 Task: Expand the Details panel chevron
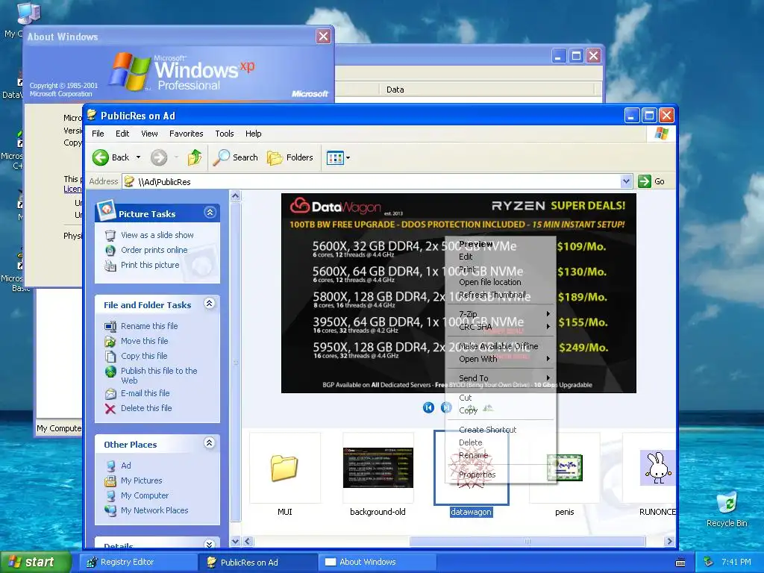(210, 544)
